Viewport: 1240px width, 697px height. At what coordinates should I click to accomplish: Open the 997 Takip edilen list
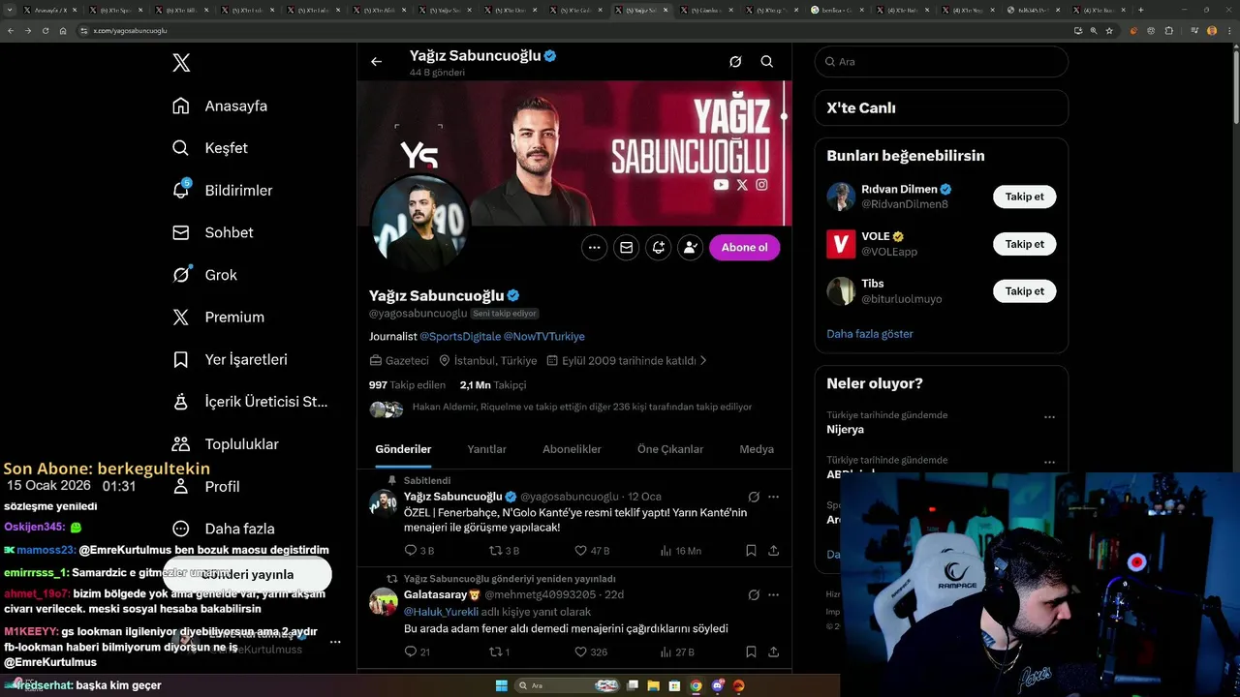[x=407, y=385]
